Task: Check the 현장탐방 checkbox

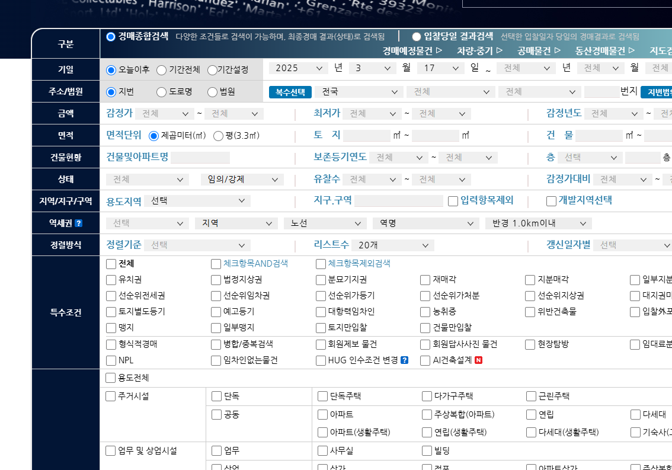Action: click(x=530, y=345)
